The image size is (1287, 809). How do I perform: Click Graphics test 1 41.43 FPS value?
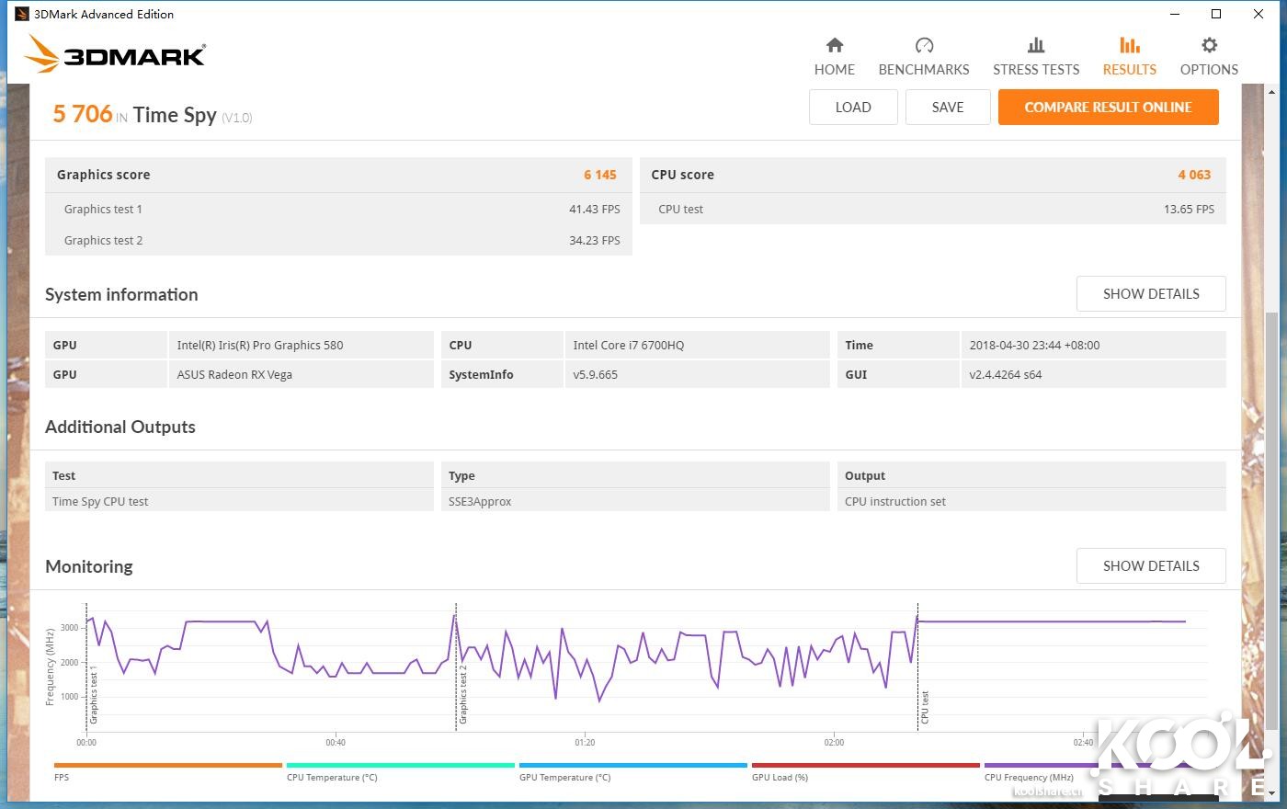click(595, 210)
